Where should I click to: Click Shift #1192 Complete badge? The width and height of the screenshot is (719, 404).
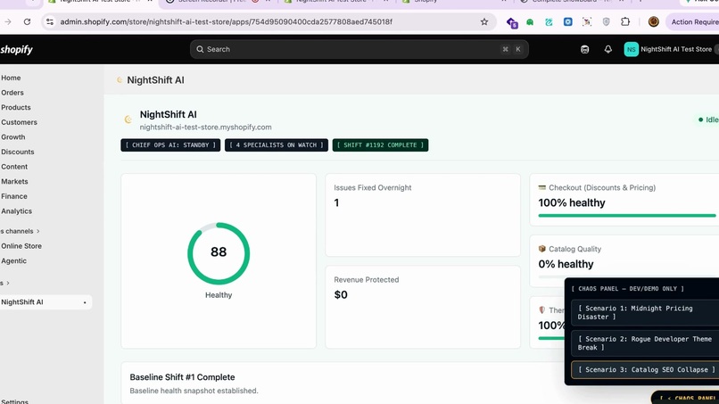pos(381,144)
